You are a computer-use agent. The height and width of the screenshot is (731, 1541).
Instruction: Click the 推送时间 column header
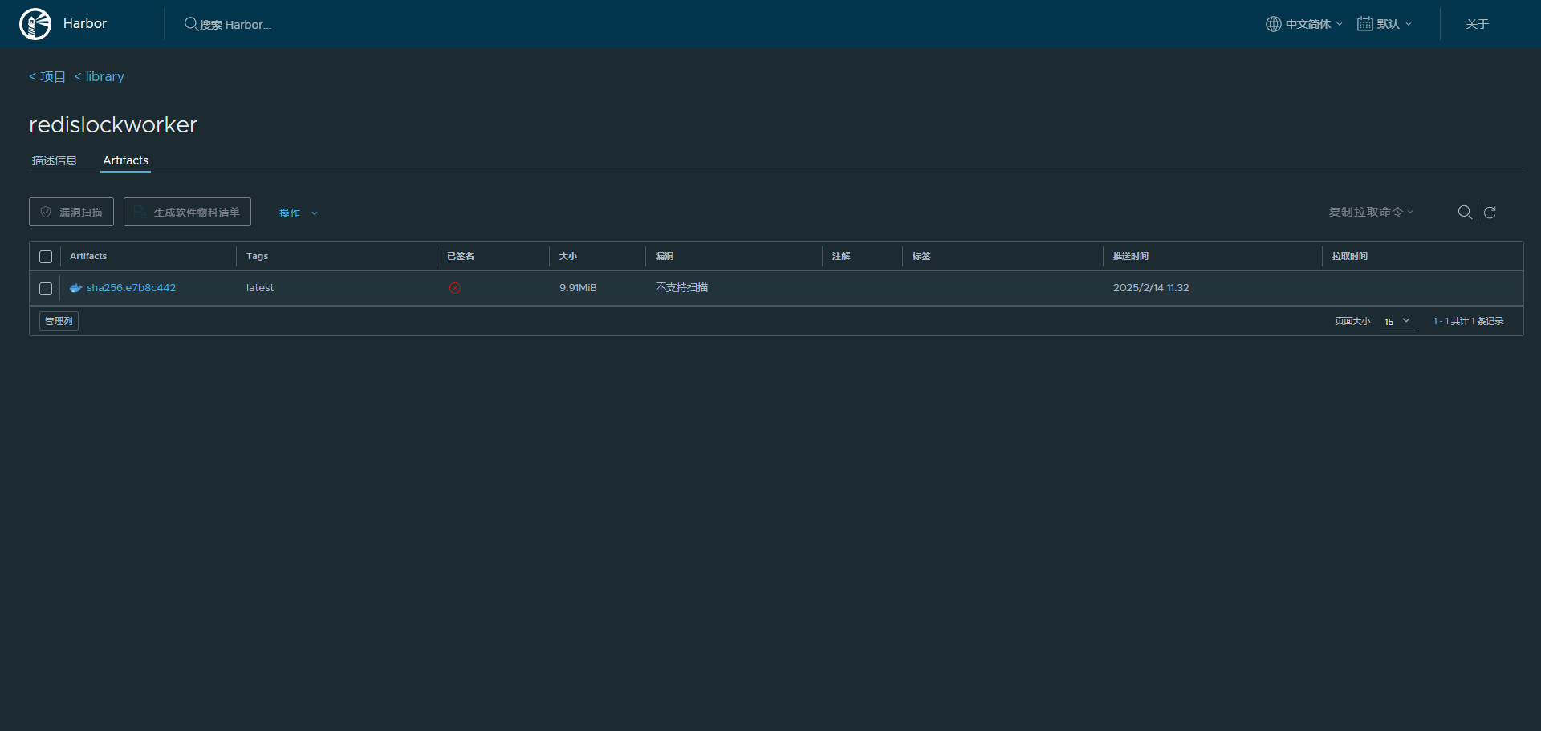tap(1131, 256)
